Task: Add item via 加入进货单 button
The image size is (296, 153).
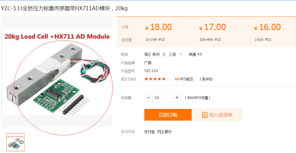Action: [x=218, y=115]
